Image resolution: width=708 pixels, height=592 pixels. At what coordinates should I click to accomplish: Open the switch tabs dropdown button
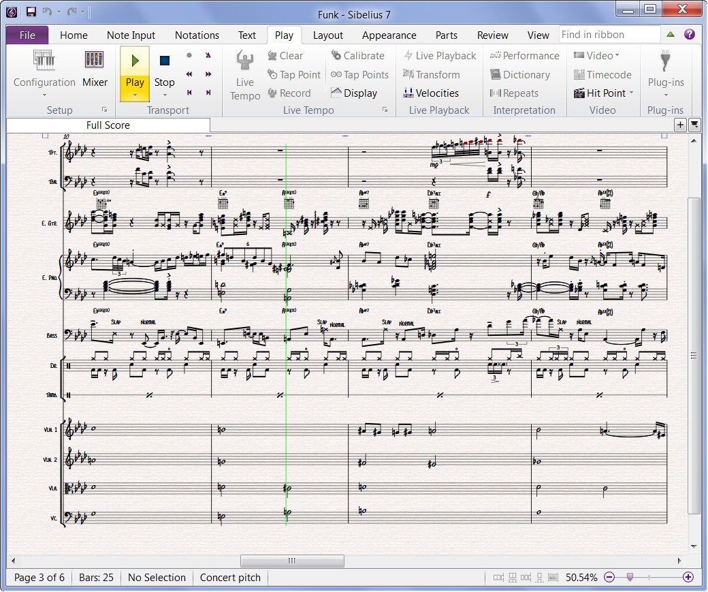694,125
